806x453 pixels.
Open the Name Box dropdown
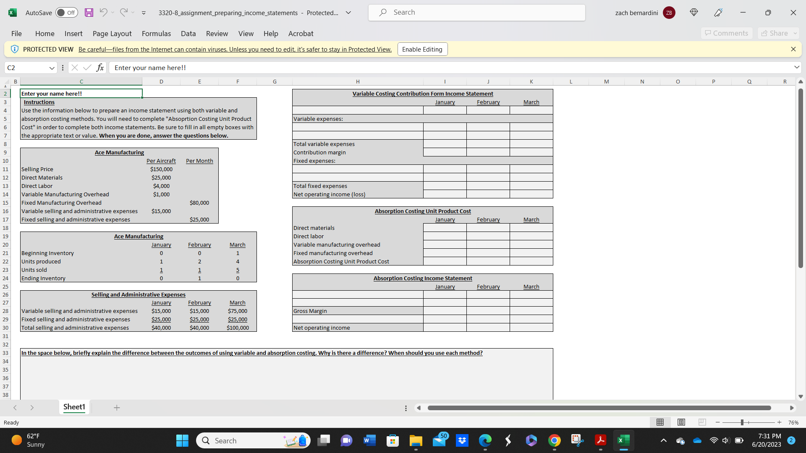[x=52, y=68]
